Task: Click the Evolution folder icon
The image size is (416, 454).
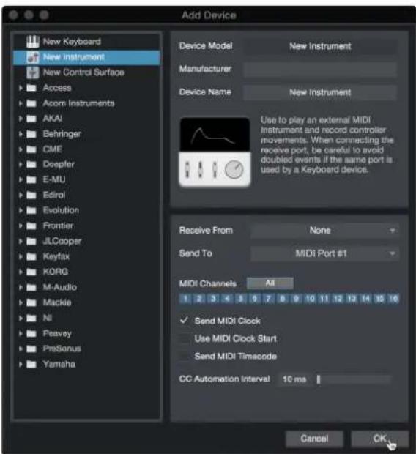Action: coord(31,210)
